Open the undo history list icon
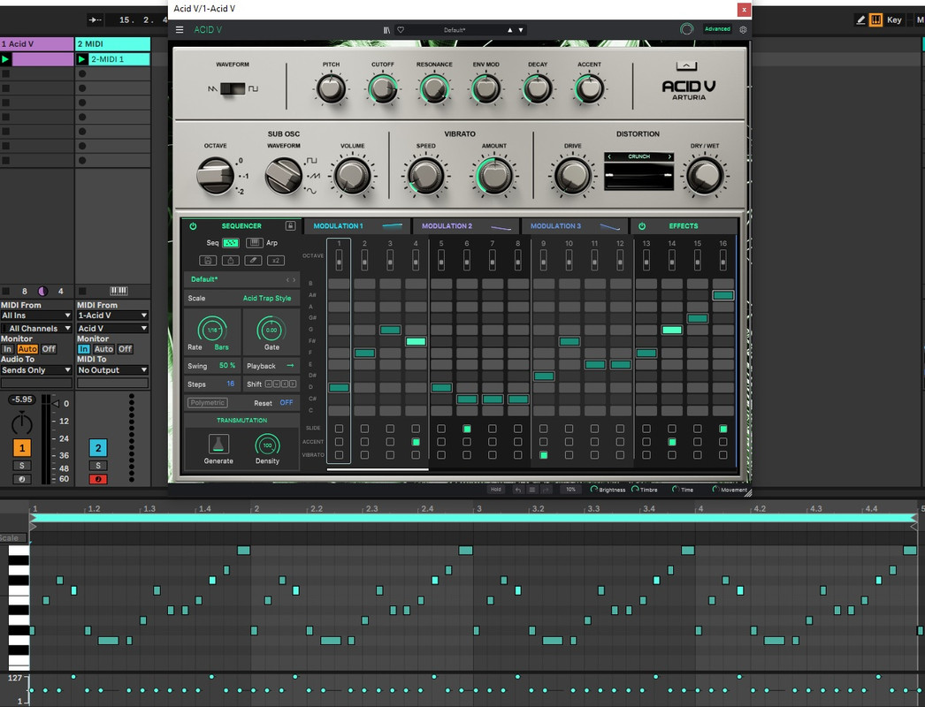925x707 pixels. (x=532, y=490)
